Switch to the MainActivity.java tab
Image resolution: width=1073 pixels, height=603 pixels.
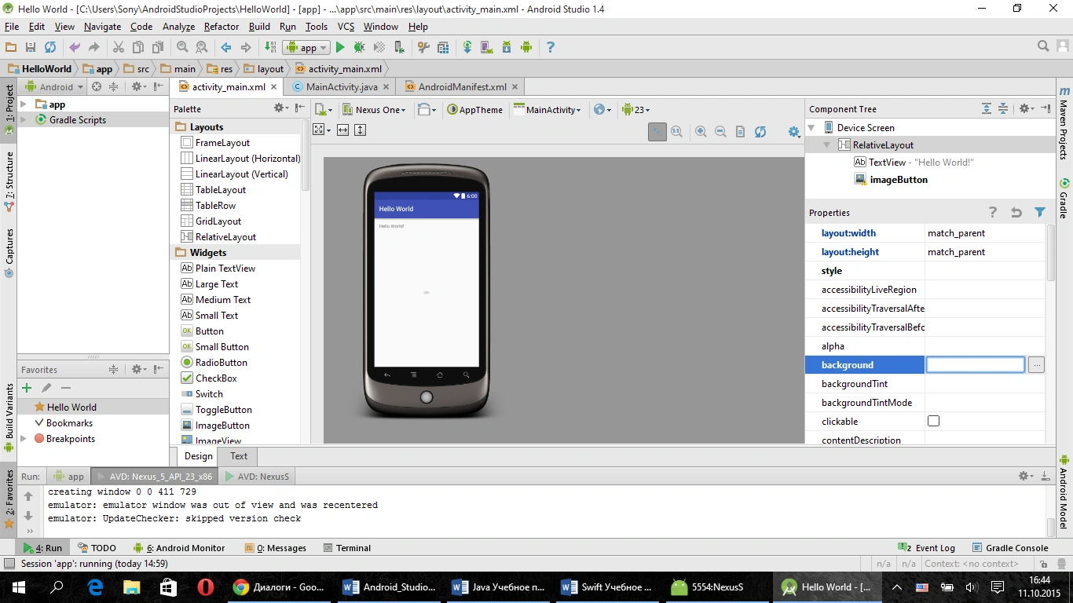click(341, 87)
